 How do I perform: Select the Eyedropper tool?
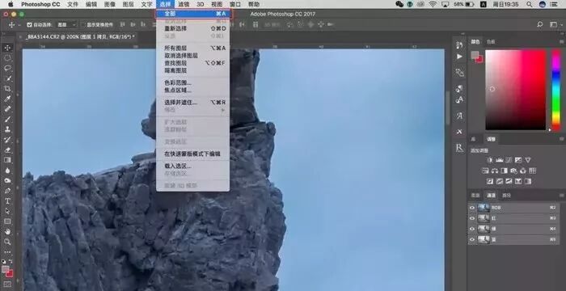pyautogui.click(x=7, y=99)
